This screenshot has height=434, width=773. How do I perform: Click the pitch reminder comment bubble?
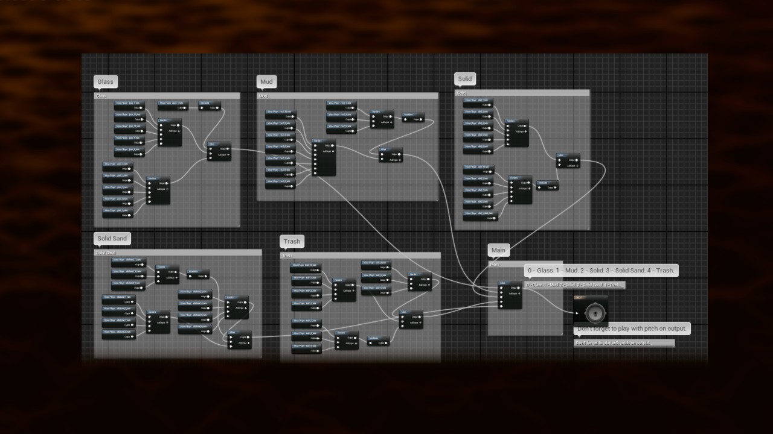(632, 329)
